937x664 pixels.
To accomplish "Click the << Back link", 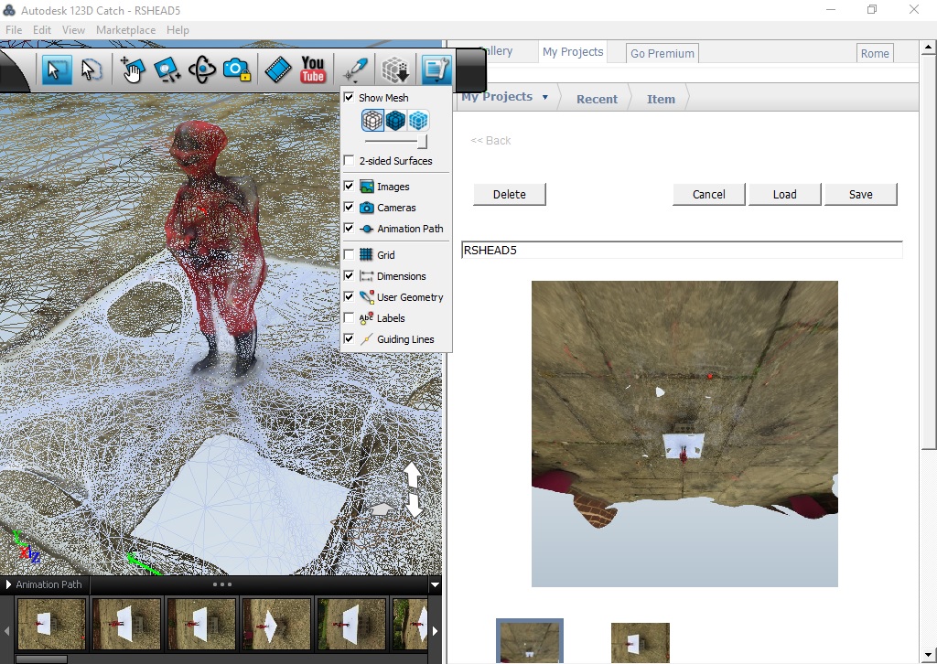I will [x=490, y=140].
